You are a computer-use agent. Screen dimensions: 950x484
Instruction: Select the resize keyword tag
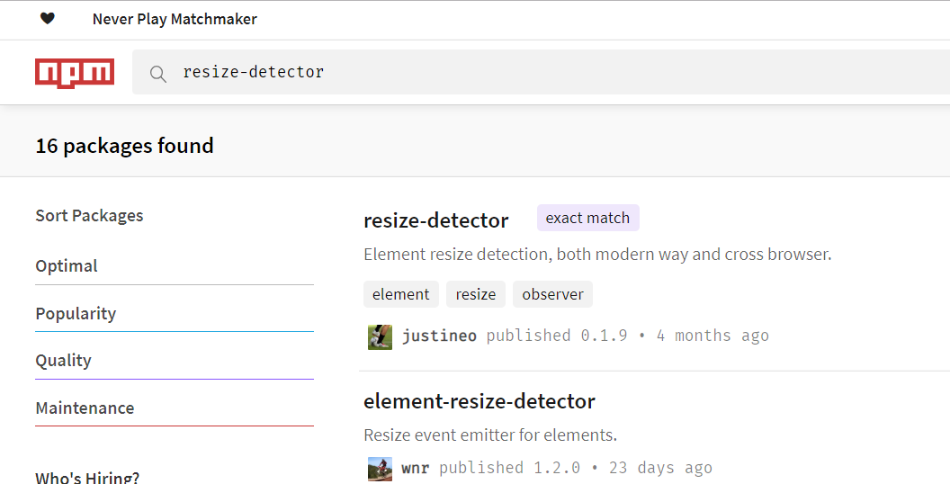point(476,294)
